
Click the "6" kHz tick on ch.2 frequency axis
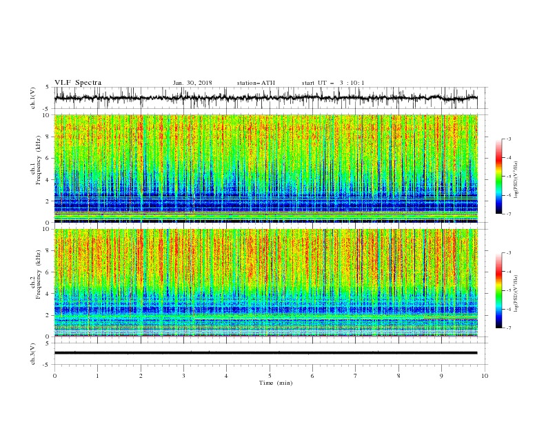pyautogui.click(x=48, y=272)
